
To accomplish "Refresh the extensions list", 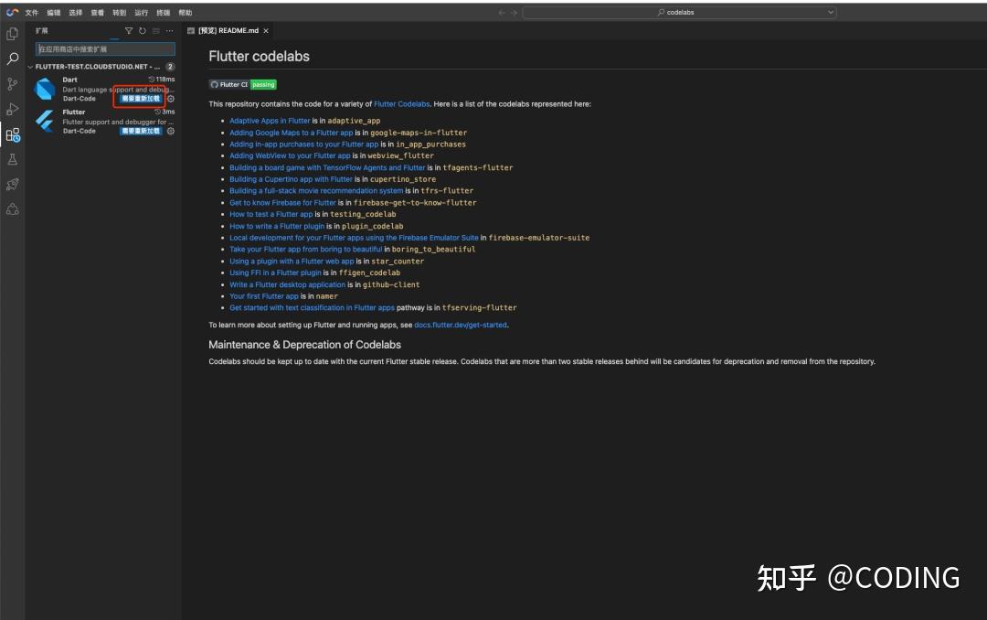I will pos(143,31).
